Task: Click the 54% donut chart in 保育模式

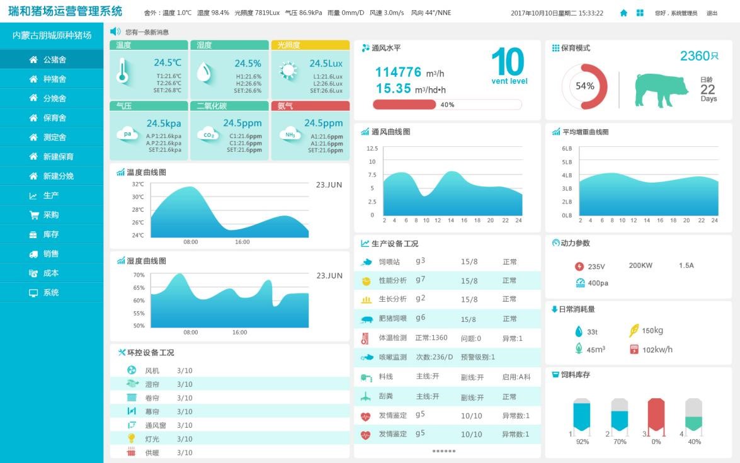Action: tap(584, 87)
